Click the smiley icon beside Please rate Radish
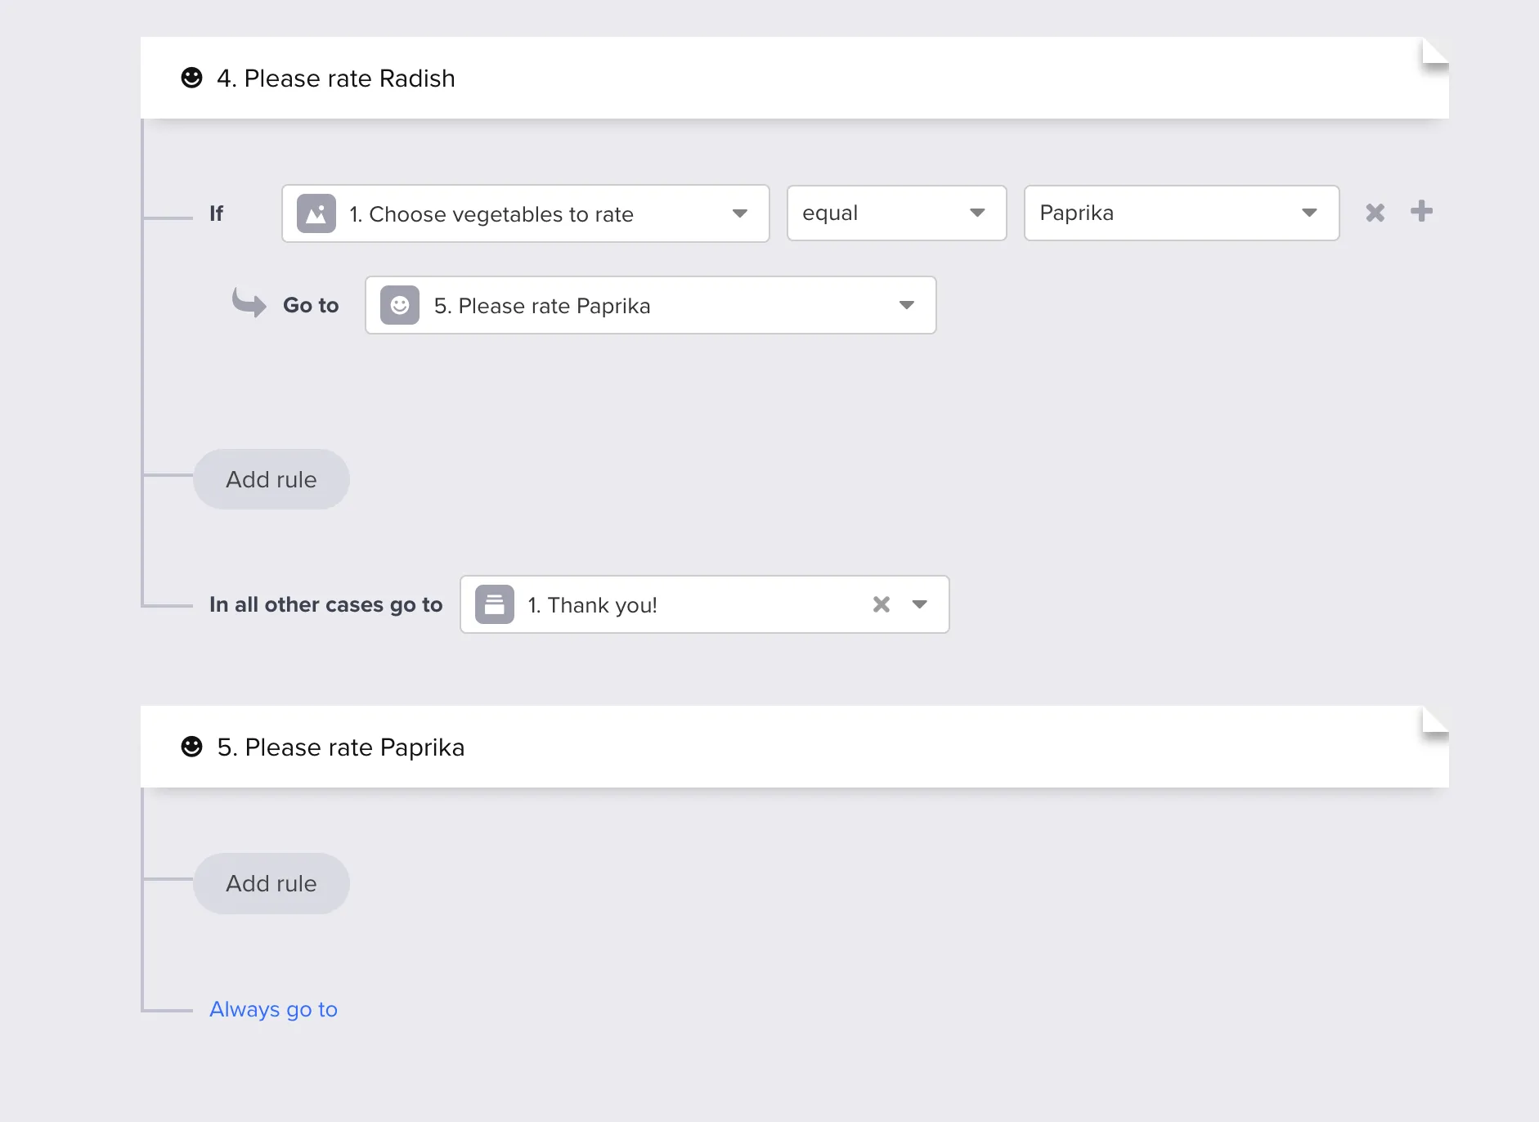 (191, 78)
